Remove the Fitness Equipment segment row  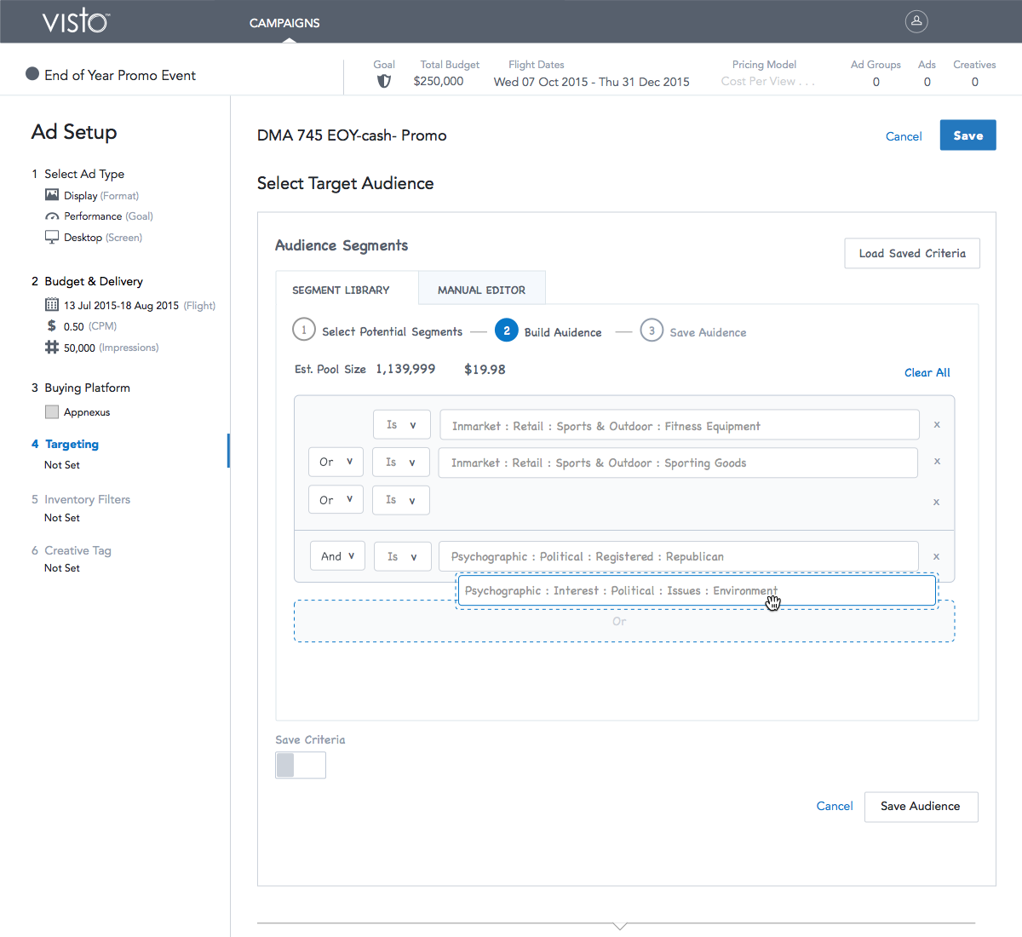pos(937,424)
